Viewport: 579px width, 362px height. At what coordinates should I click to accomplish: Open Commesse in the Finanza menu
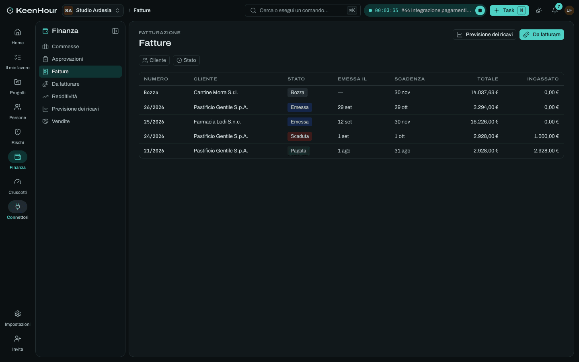pyautogui.click(x=80, y=47)
